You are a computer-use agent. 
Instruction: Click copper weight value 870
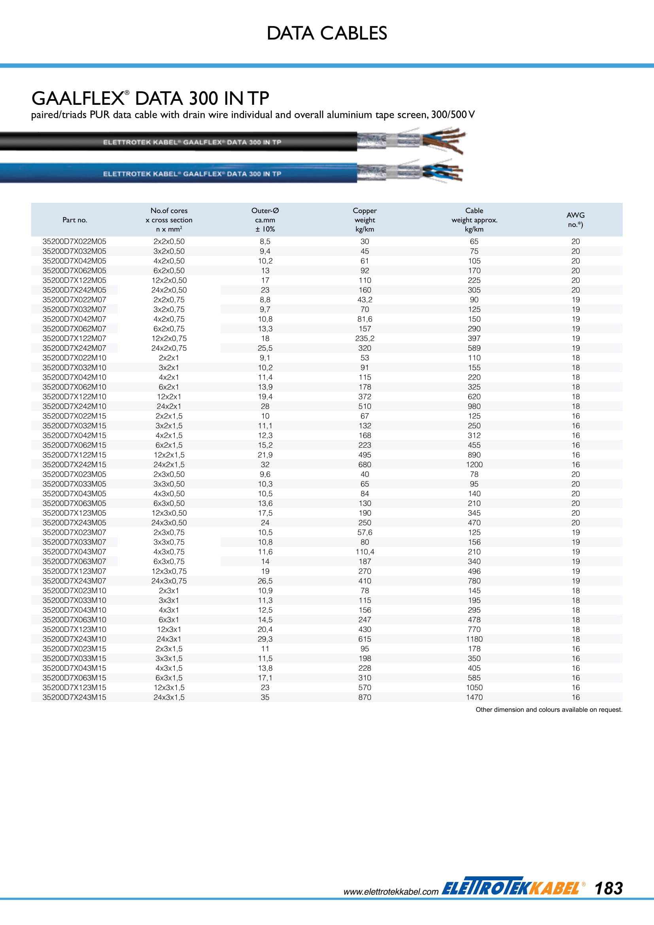(x=365, y=697)
